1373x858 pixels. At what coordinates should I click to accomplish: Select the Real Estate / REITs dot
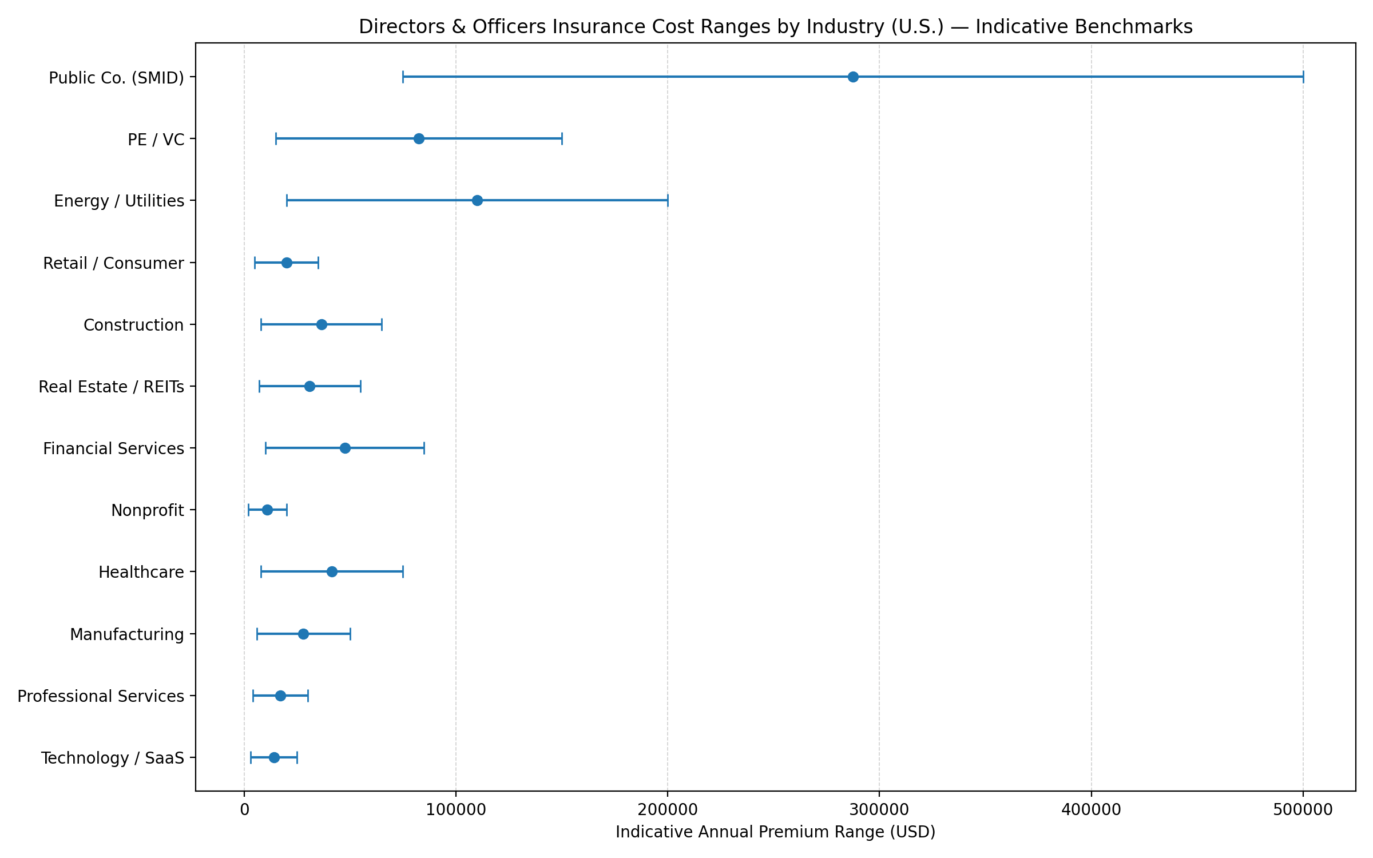(x=309, y=386)
